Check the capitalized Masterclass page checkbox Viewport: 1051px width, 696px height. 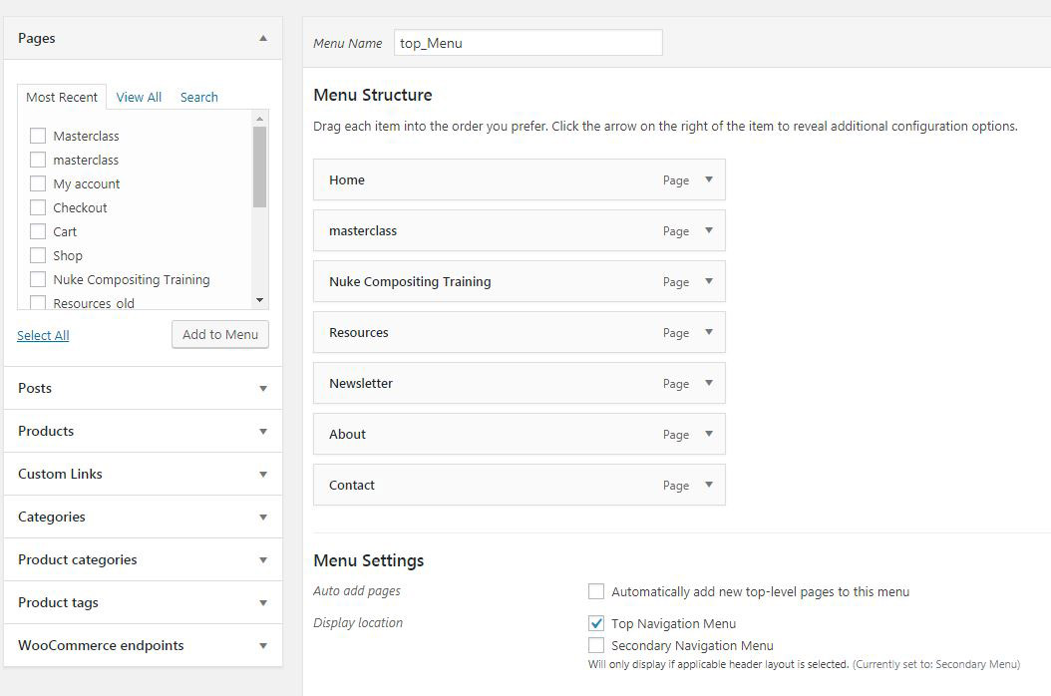(x=38, y=136)
